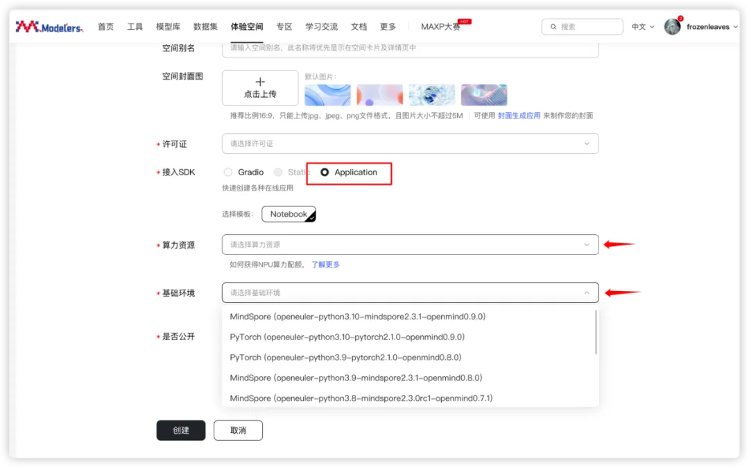This screenshot has height=467, width=749.
Task: Choose MindSpore python3.8 mindspore2.3.0rc1 openmind0.7.1
Action: (x=361, y=398)
